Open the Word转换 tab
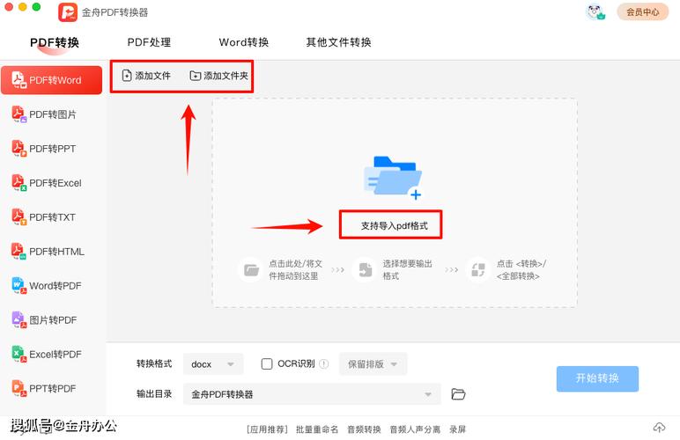The height and width of the screenshot is (440, 680). click(244, 42)
